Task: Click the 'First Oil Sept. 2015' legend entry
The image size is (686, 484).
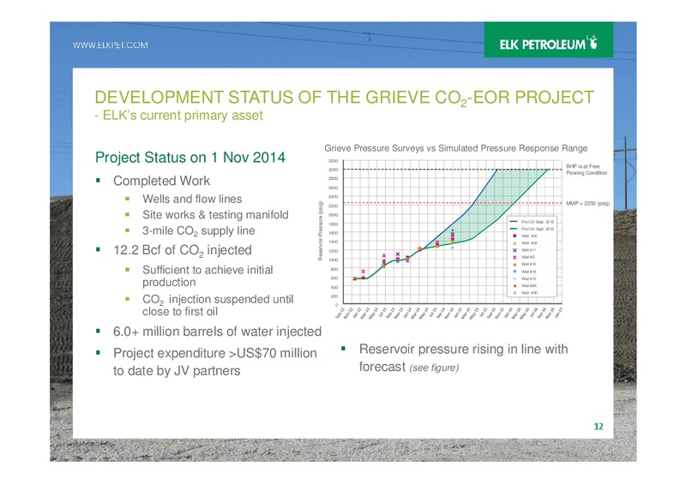Action: pyautogui.click(x=533, y=222)
